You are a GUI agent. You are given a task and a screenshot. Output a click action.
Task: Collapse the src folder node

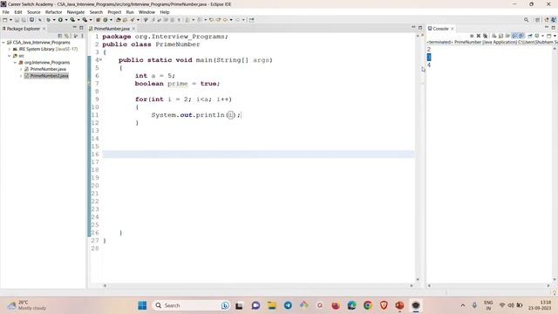point(10,56)
